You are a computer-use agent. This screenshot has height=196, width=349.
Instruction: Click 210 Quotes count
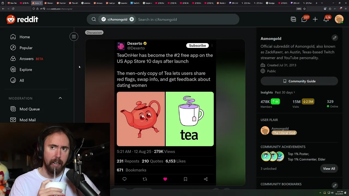152,161
